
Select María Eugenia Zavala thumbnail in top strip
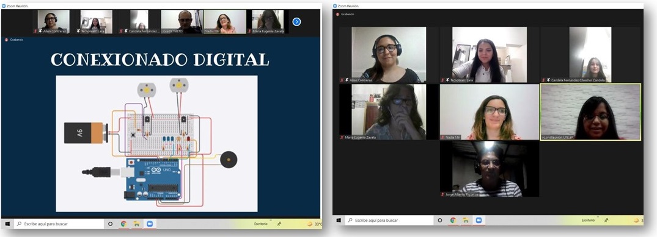tap(268, 22)
